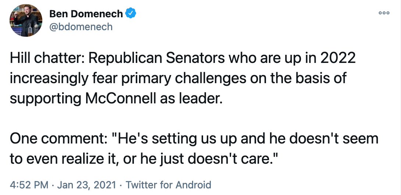Click the display name Ben Domenech
Viewport: 401px width, 195px height.
[x=86, y=14]
